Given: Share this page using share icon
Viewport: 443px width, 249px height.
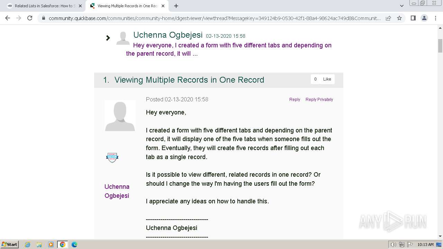Looking at the screenshot, I should pos(388,18).
